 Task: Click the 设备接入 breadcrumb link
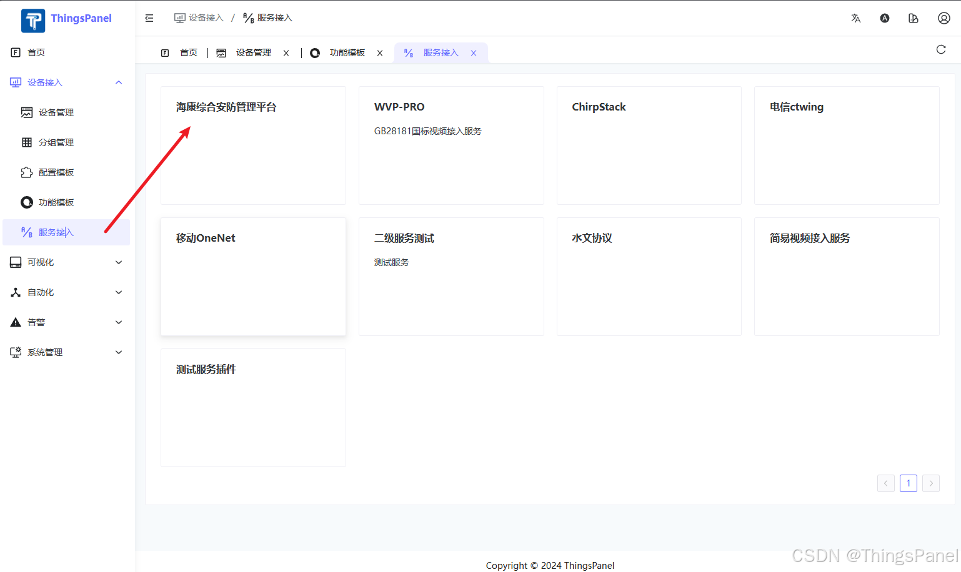tap(199, 18)
